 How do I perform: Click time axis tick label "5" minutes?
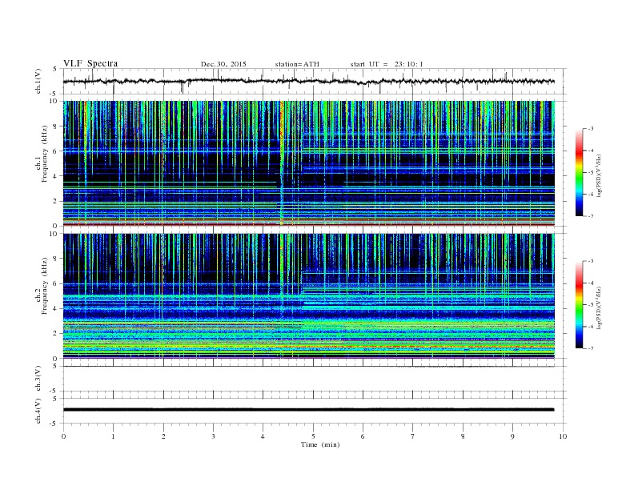coord(313,436)
